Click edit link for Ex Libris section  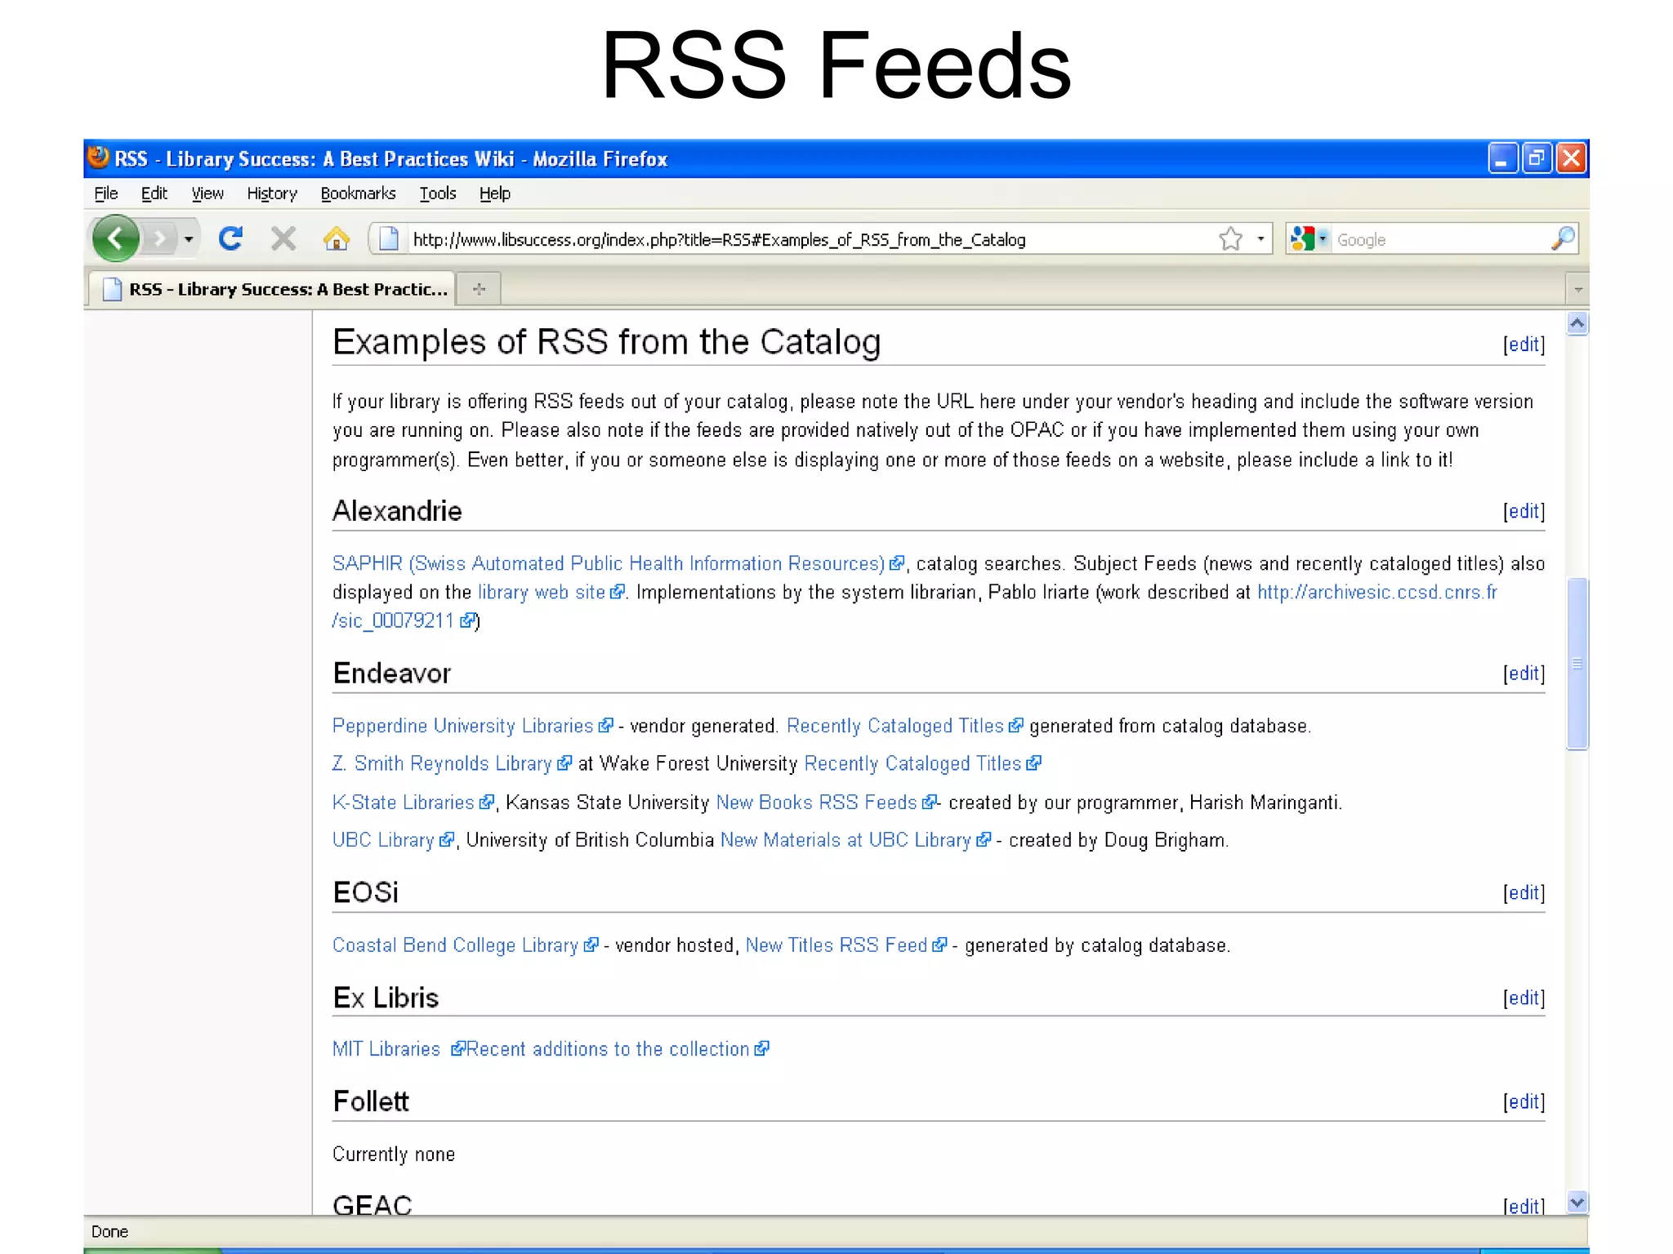pyautogui.click(x=1524, y=998)
